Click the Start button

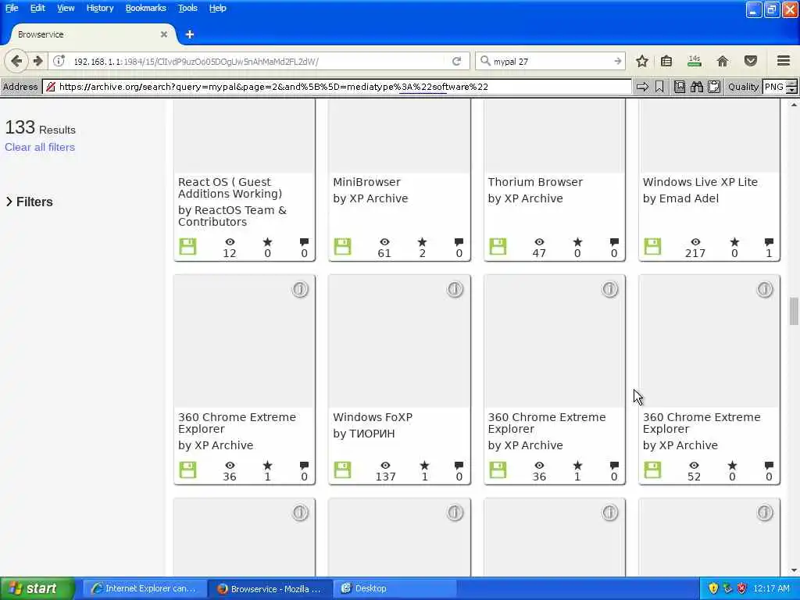pyautogui.click(x=37, y=588)
